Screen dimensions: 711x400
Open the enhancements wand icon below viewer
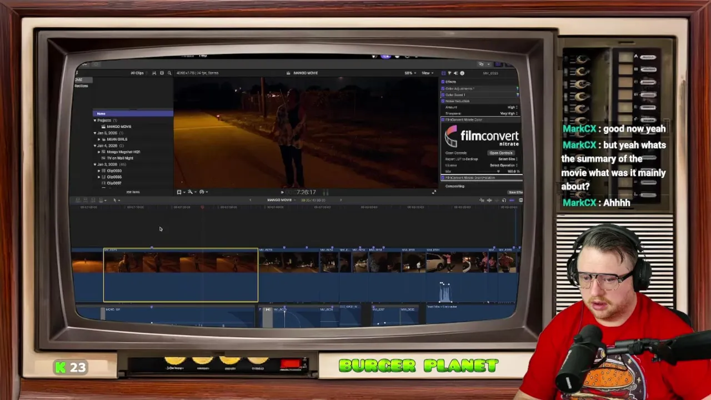(191, 192)
